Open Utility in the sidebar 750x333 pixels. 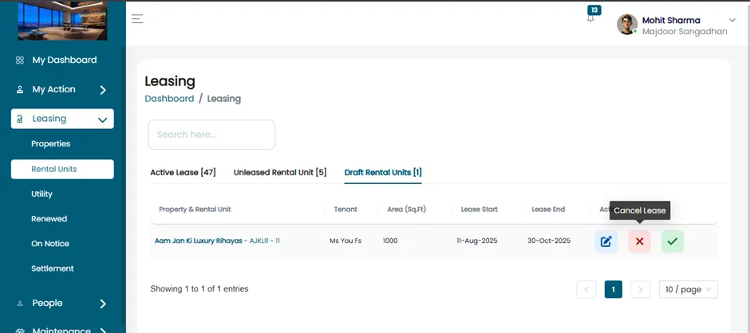coord(41,194)
